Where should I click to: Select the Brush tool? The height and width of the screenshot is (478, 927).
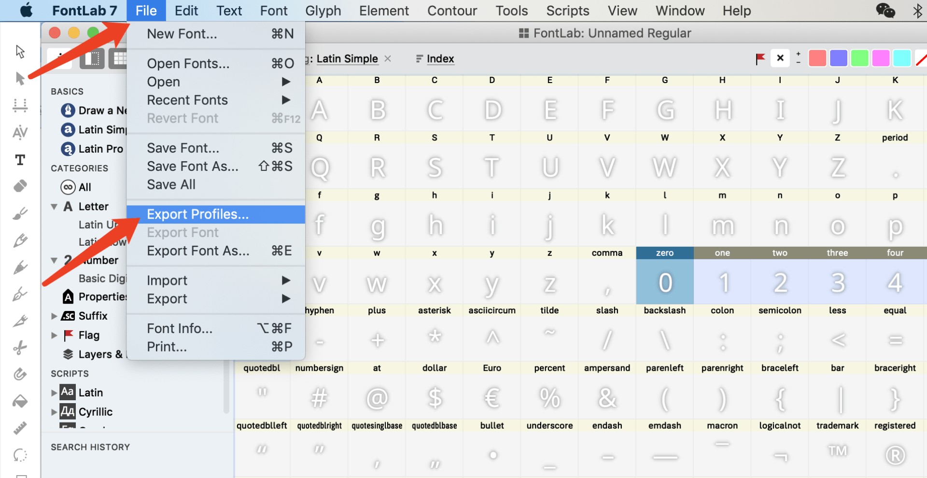pos(20,213)
